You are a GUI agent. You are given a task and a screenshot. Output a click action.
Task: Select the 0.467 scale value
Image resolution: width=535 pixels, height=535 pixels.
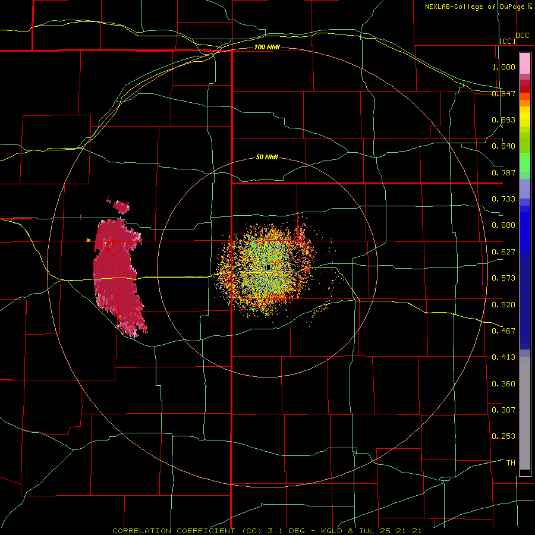point(503,331)
